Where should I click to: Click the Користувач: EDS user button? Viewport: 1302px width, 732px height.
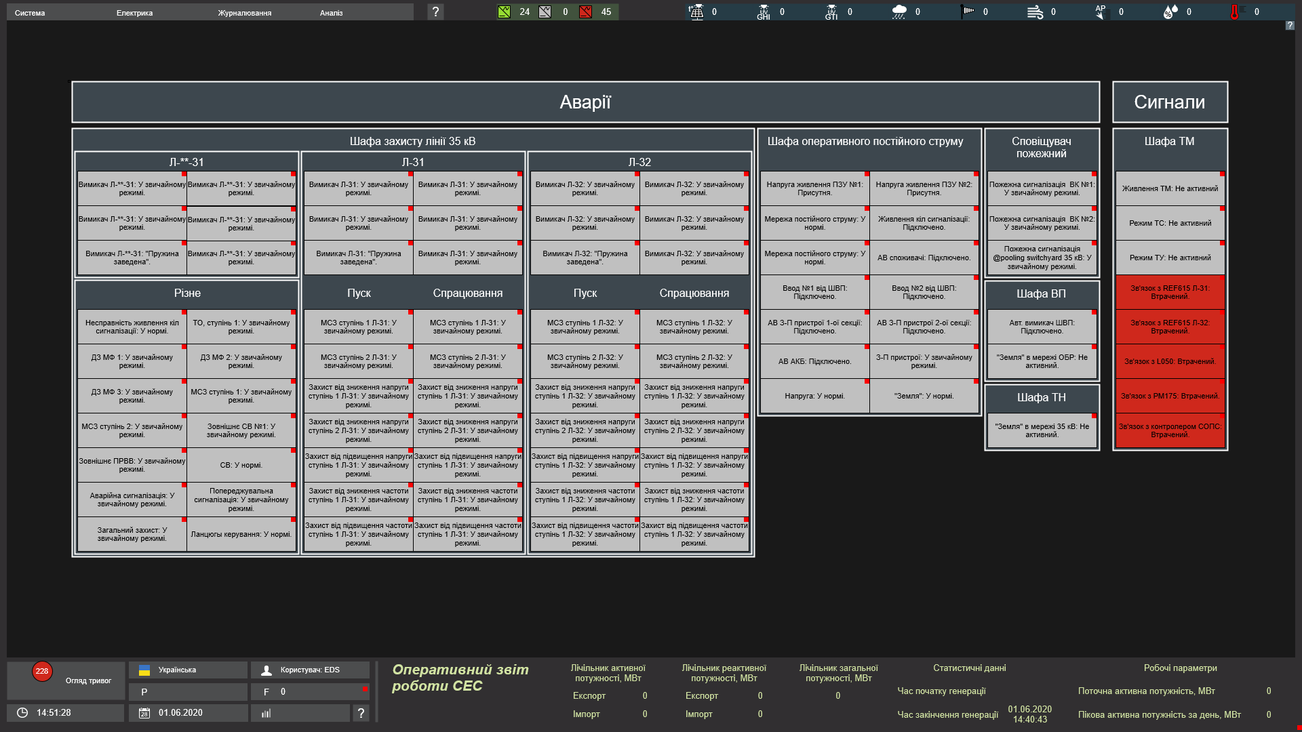(x=310, y=670)
